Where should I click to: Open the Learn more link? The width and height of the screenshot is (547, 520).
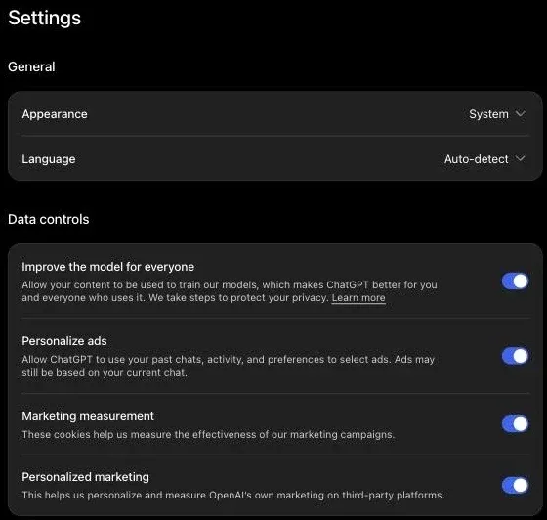pyautogui.click(x=358, y=298)
